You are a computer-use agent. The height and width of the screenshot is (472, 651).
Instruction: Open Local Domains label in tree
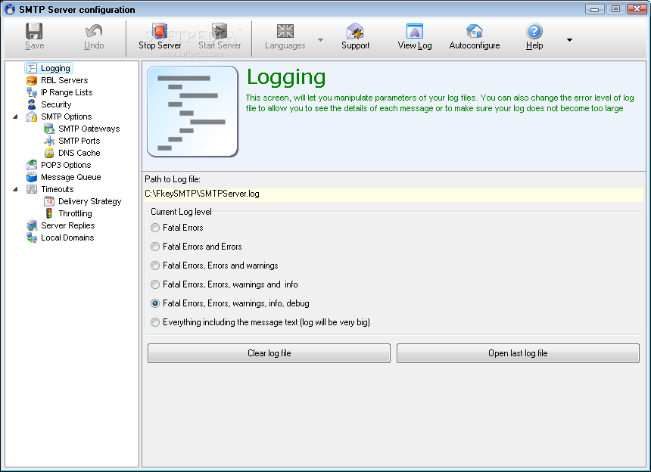click(x=67, y=238)
